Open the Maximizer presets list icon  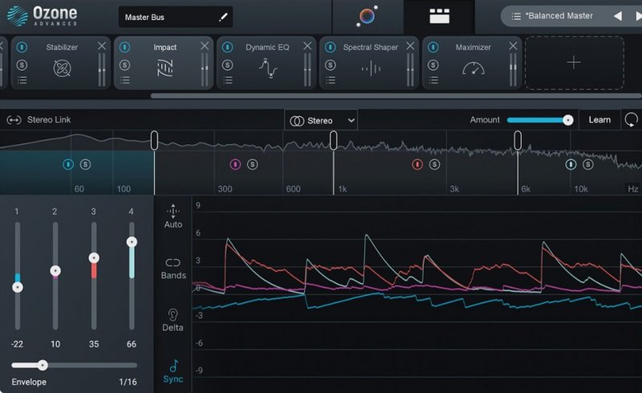click(433, 80)
